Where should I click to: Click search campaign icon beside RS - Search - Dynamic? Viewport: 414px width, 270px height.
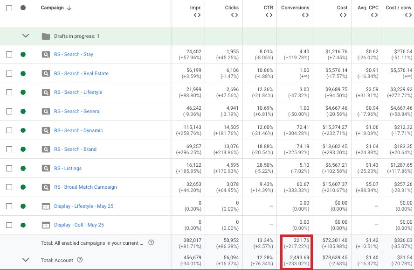pyautogui.click(x=46, y=130)
